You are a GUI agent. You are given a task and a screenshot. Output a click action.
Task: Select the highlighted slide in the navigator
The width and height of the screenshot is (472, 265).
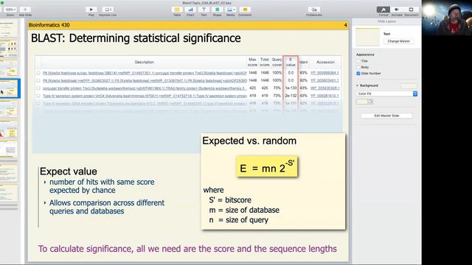coord(9,88)
